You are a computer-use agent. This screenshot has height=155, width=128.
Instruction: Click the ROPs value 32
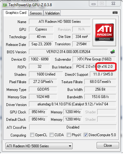click(39, 67)
